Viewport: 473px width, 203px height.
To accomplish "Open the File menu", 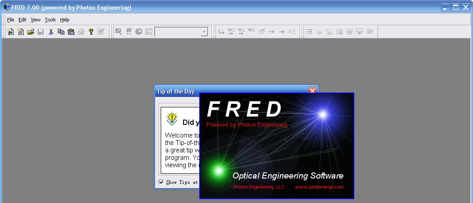I will [11, 20].
